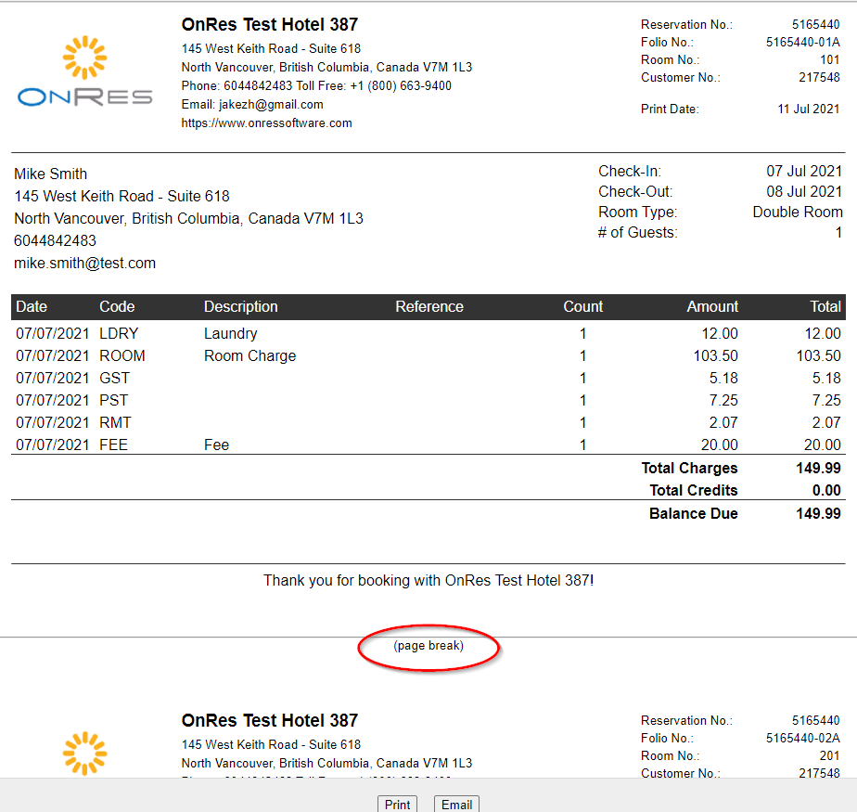Viewport: 857px width, 812px height.
Task: Click the Reference column header
Action: coord(429,307)
